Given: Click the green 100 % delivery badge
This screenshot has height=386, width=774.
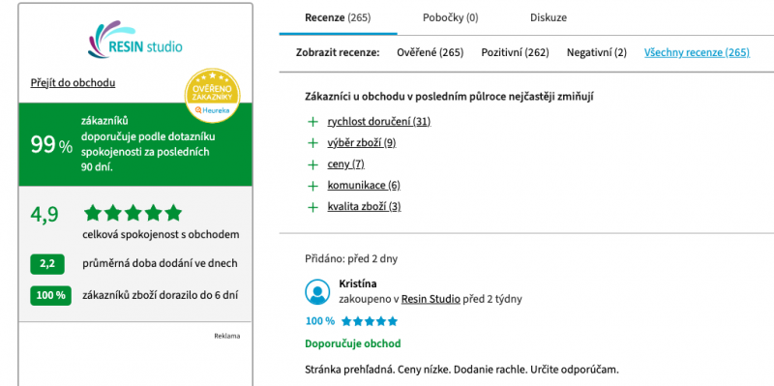Looking at the screenshot, I should coord(50,296).
